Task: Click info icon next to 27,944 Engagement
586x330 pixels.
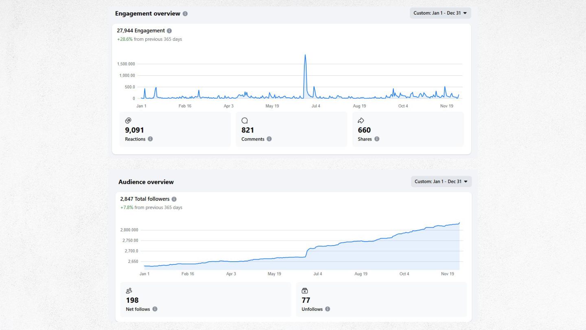Action: click(169, 31)
